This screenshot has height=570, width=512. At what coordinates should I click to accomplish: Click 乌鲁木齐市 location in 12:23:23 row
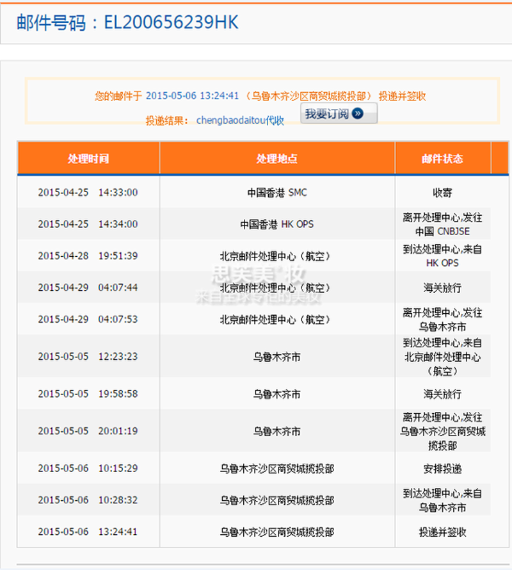277,357
